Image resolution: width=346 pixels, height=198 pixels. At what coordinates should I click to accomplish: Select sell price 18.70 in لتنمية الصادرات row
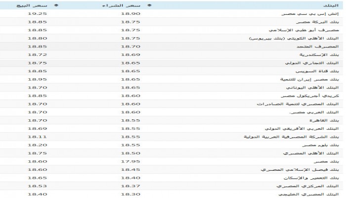(37, 104)
